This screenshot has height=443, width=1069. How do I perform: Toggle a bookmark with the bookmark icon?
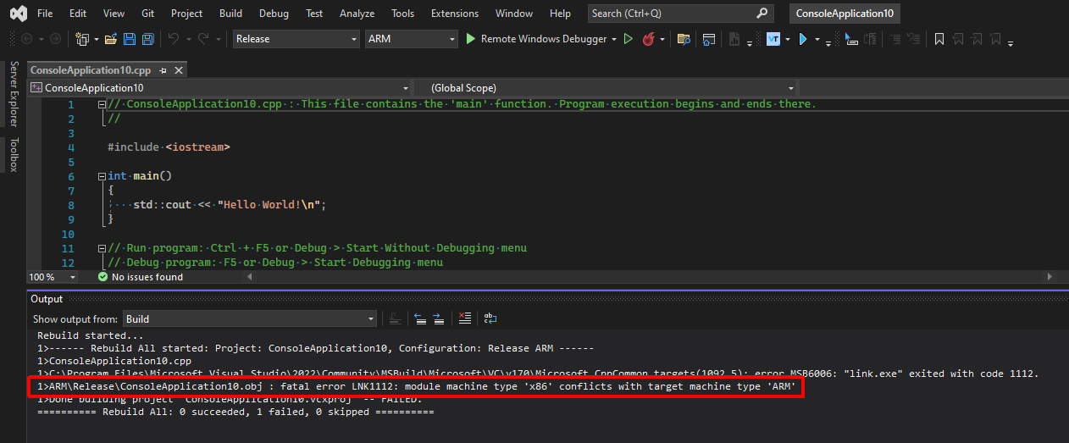(x=939, y=39)
